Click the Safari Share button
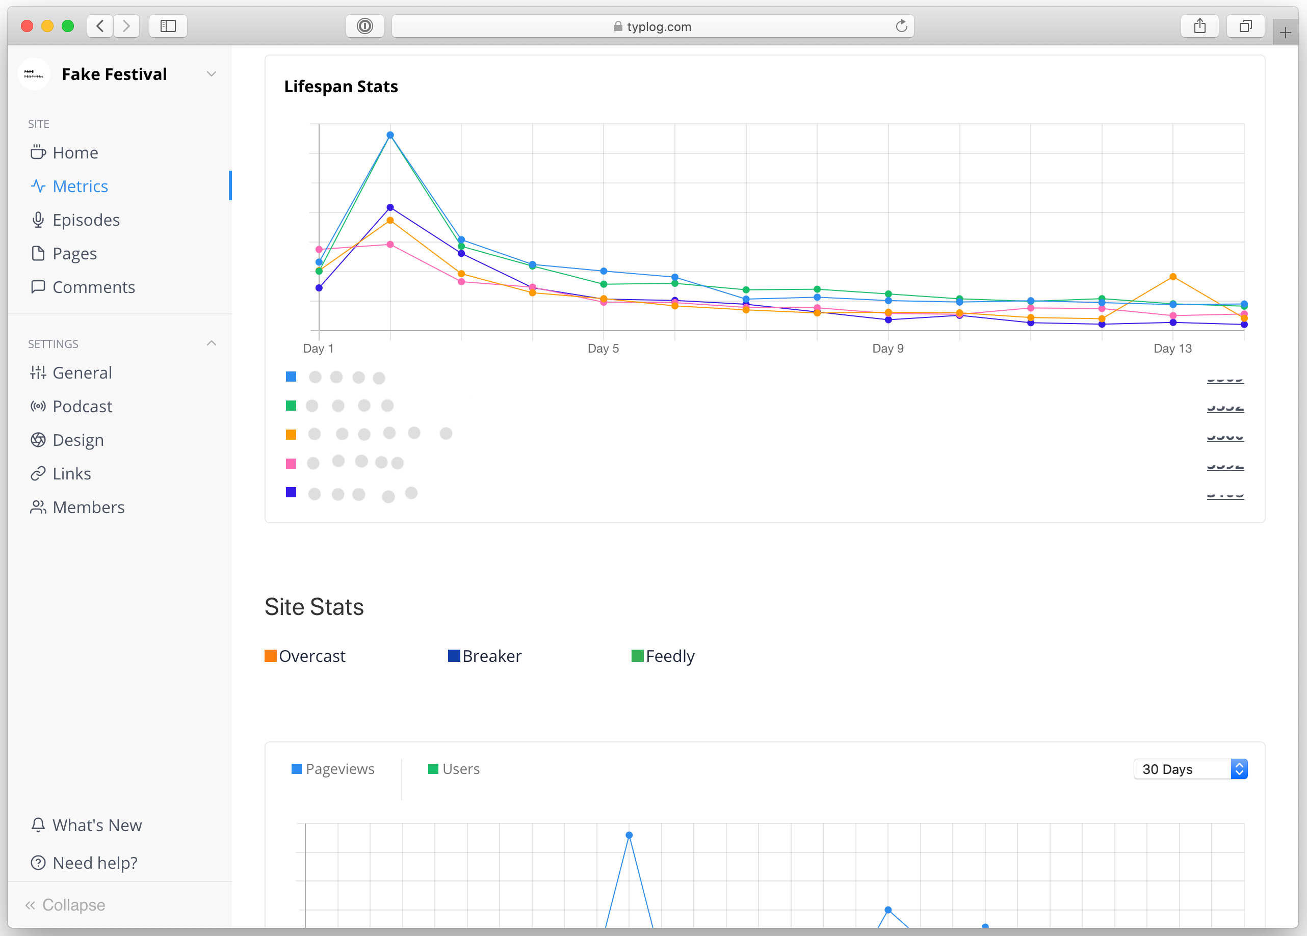The width and height of the screenshot is (1307, 936). [x=1200, y=26]
